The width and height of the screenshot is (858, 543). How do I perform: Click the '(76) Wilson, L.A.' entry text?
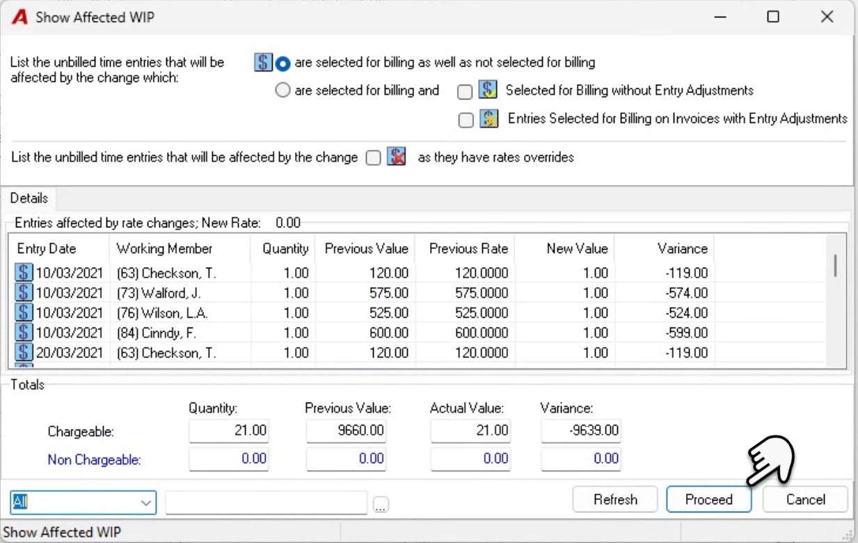[x=162, y=314]
